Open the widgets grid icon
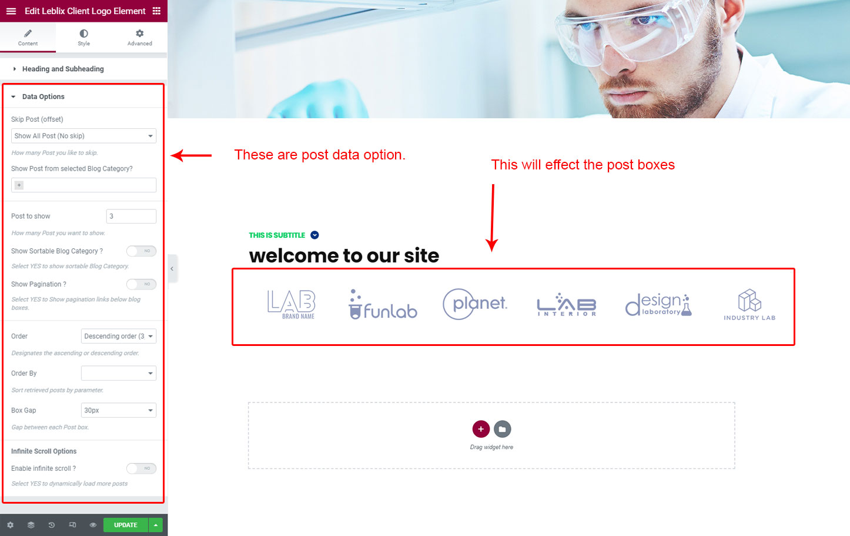Screen dimensions: 850x536 click(156, 11)
